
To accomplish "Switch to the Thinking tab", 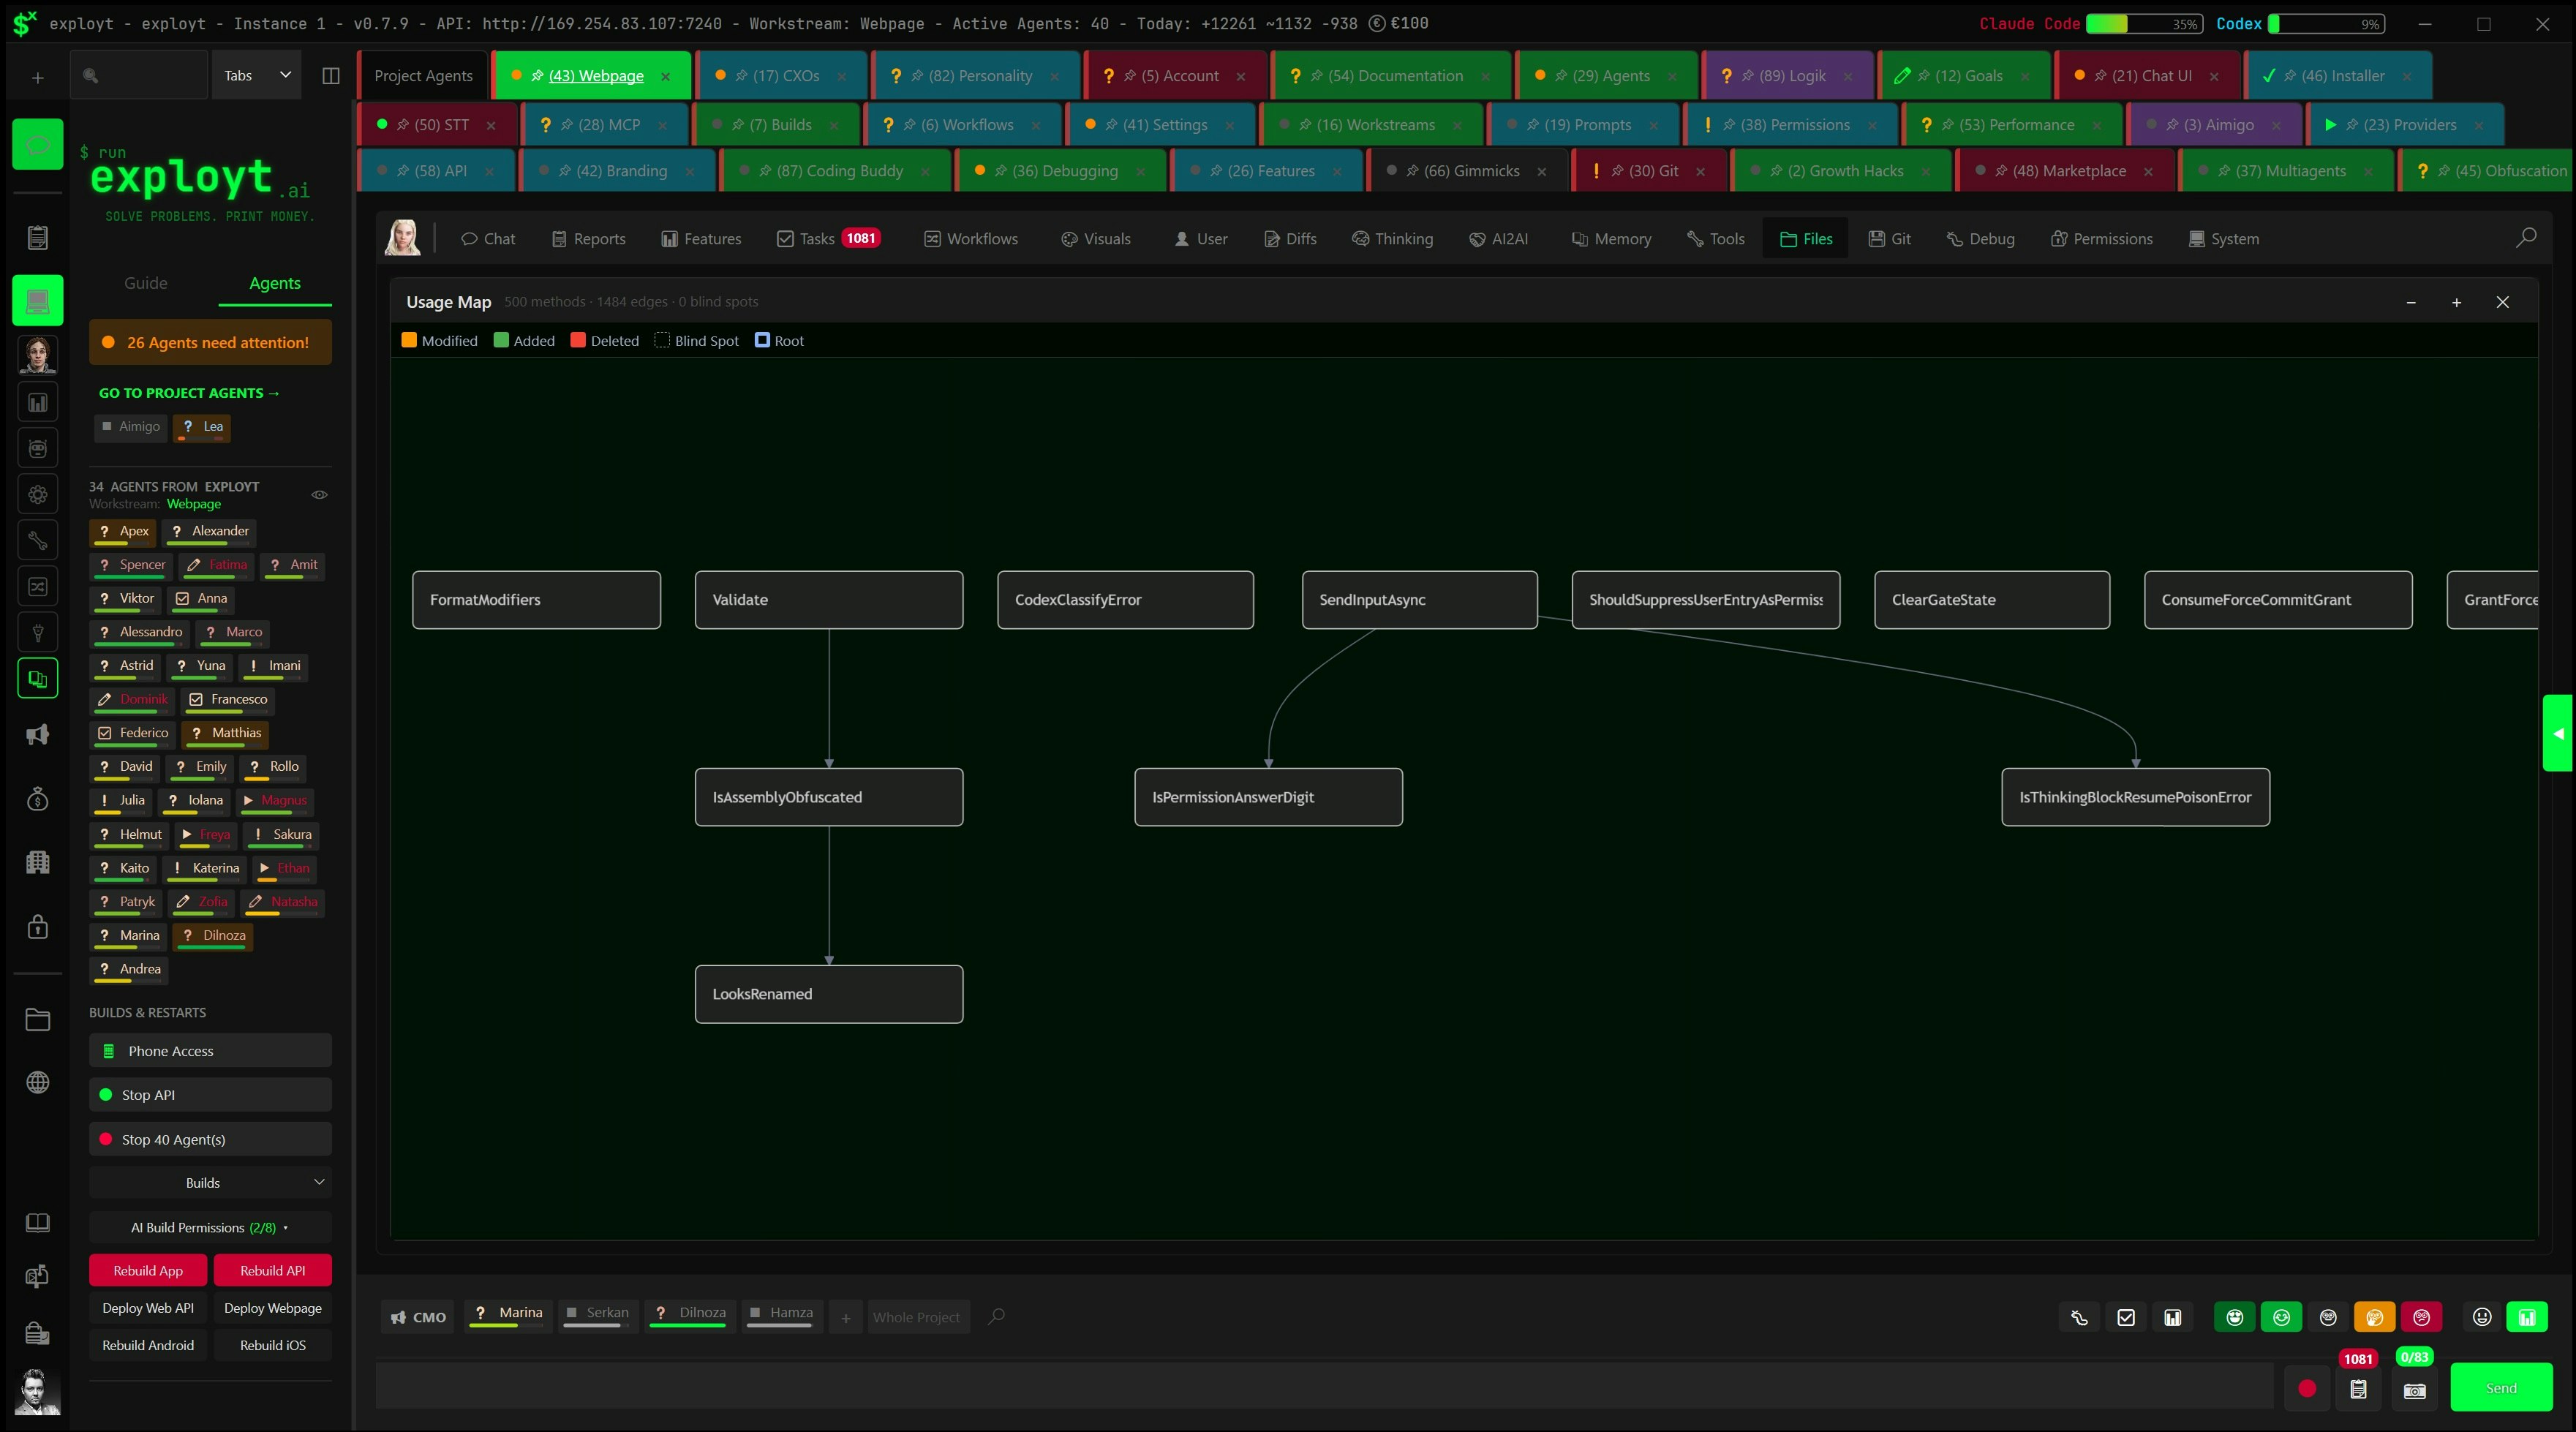I will point(1392,238).
